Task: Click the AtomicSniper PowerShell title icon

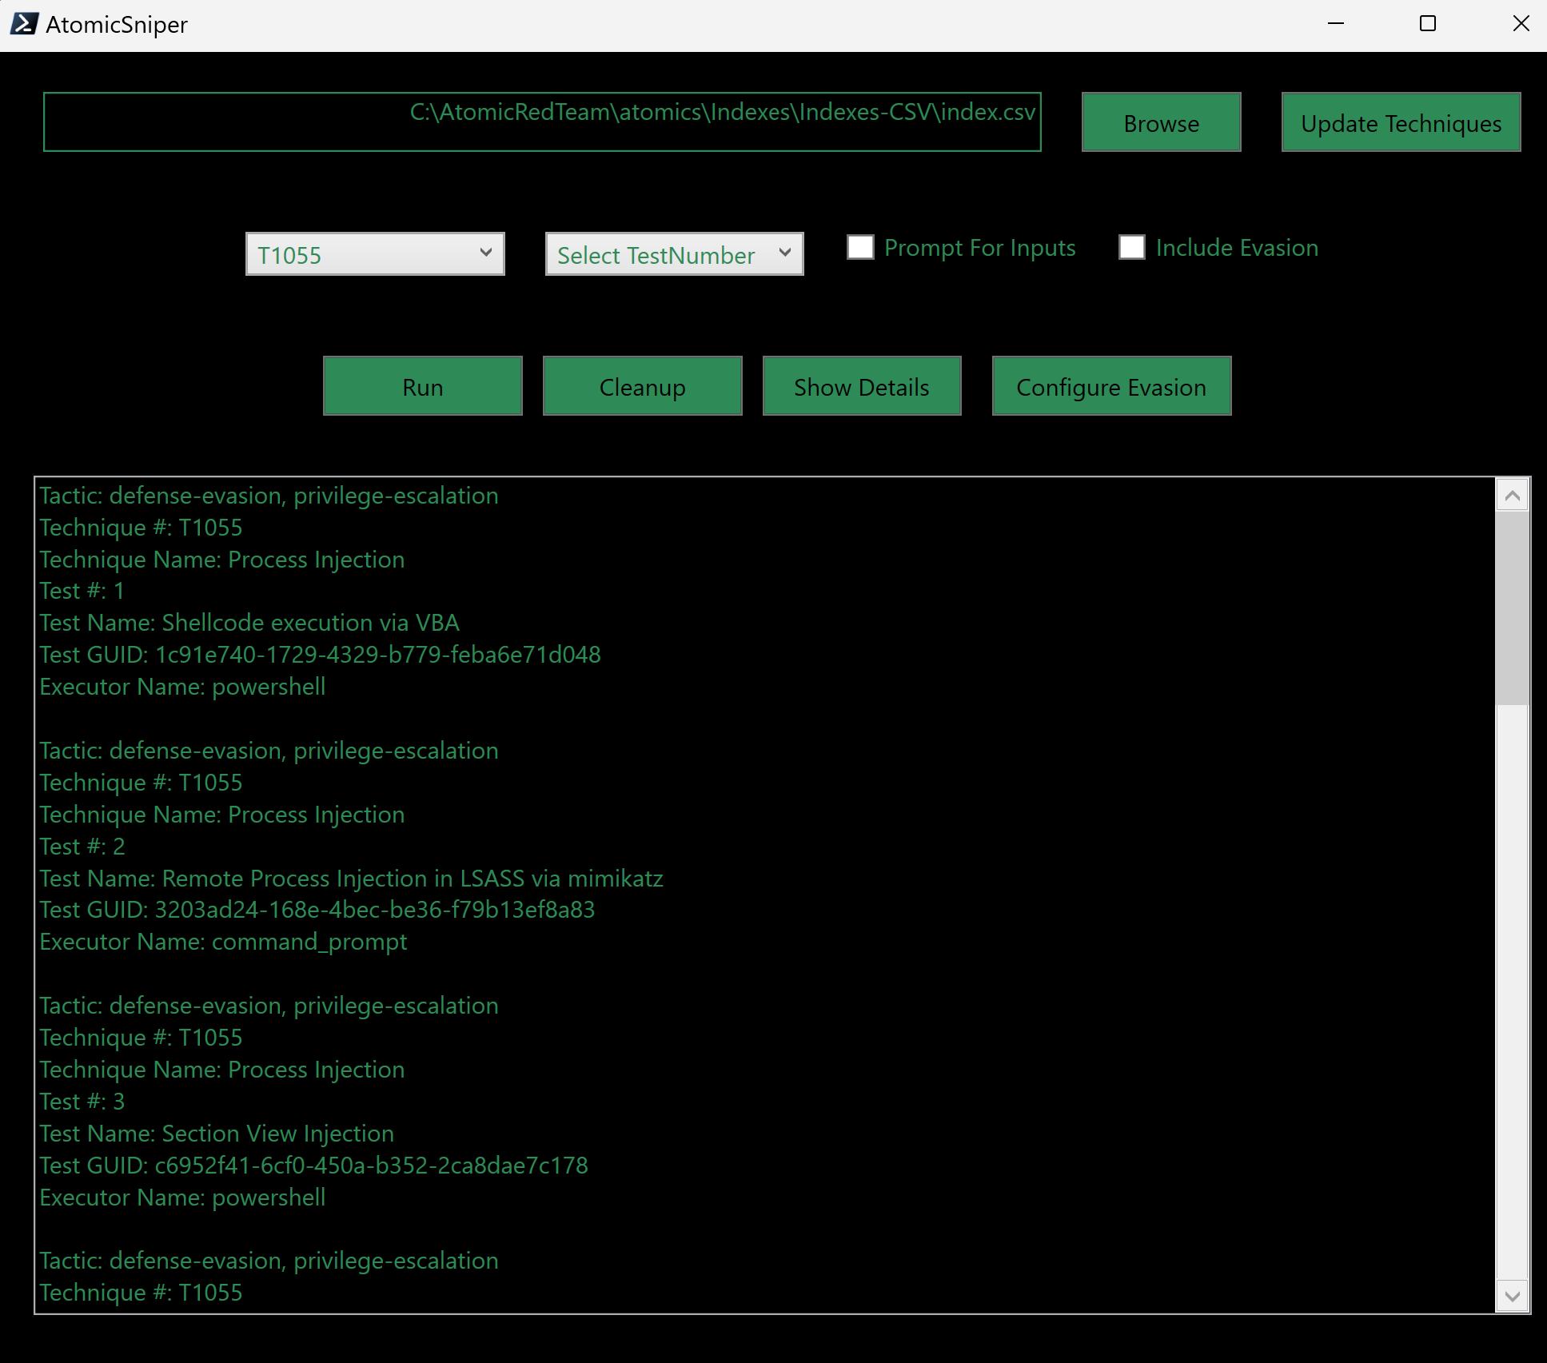Action: (24, 24)
